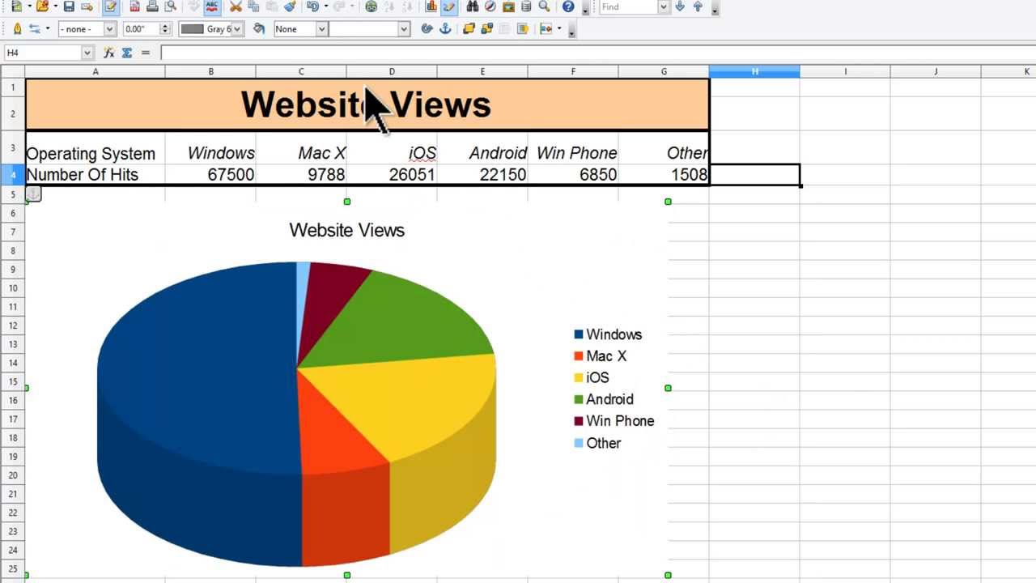Click the Rotate icon
1036x583 pixels.
click(x=427, y=28)
